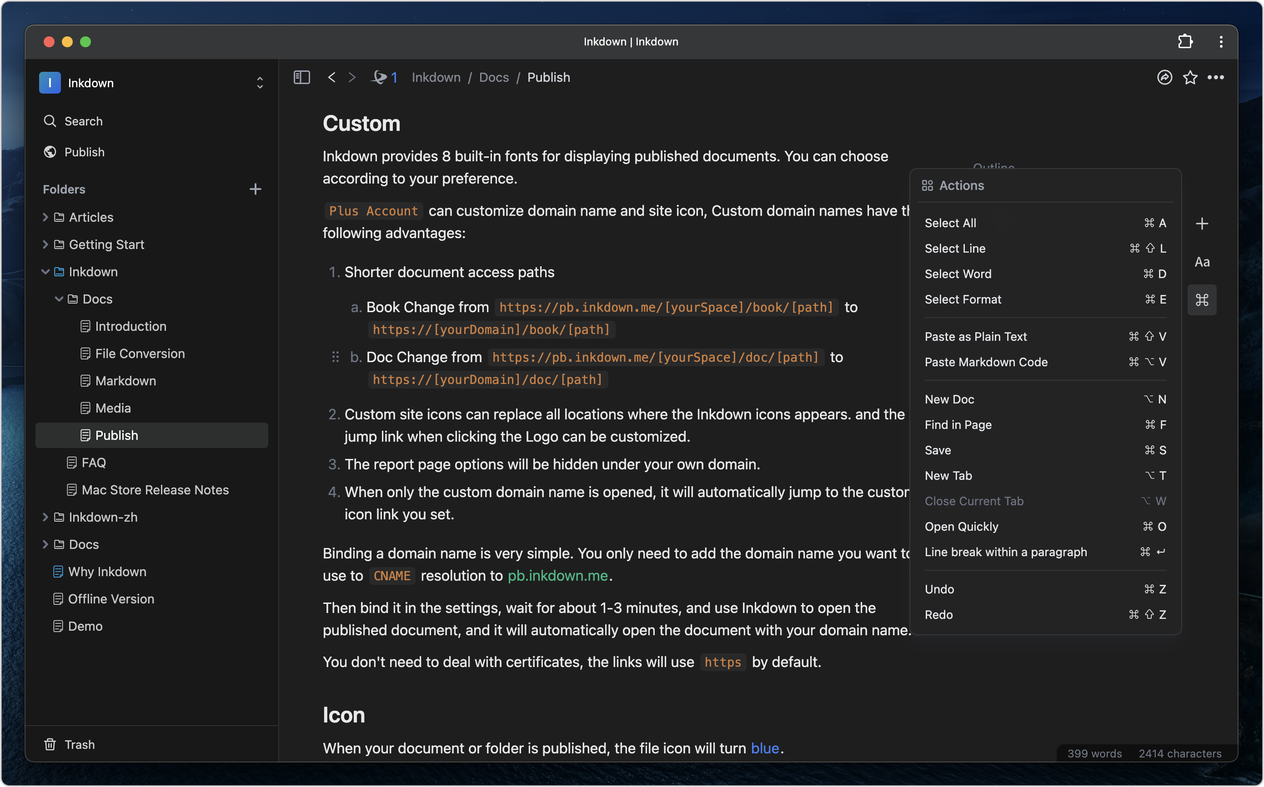Choose Open Quickly action
The height and width of the screenshot is (787, 1264).
[x=1045, y=526]
